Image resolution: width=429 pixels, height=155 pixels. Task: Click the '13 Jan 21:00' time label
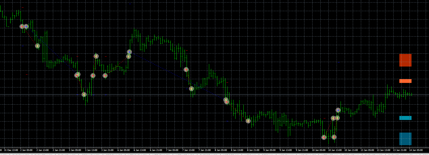(400, 150)
